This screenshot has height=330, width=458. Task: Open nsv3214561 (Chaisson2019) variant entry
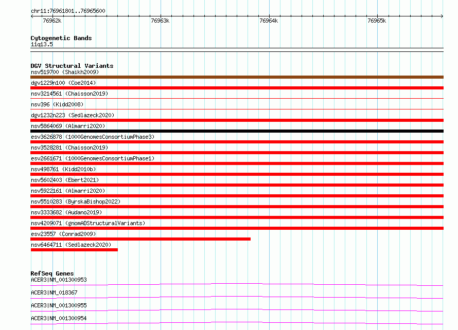(69, 94)
